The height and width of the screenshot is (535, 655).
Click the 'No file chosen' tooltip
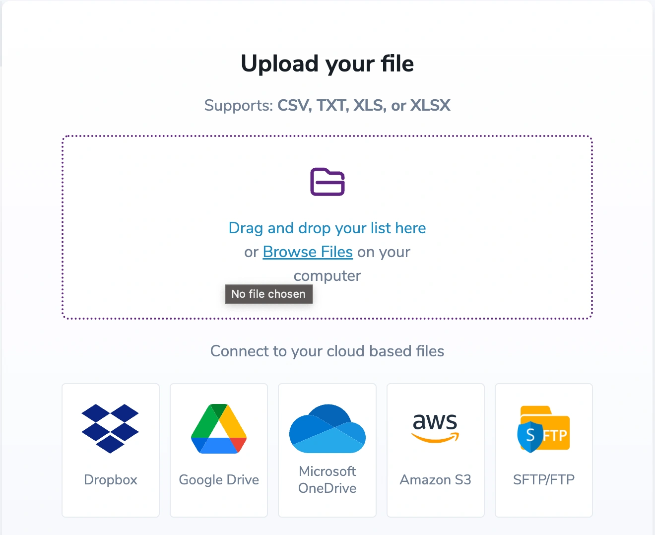(268, 294)
